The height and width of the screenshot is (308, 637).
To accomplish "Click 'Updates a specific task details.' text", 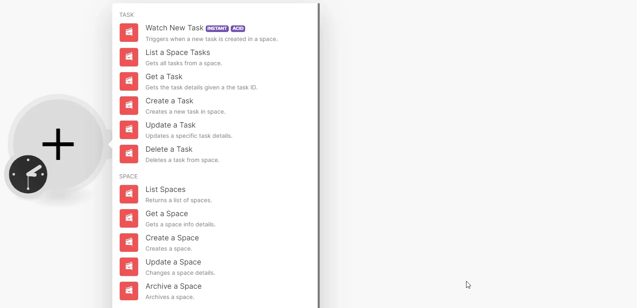I will (189, 136).
